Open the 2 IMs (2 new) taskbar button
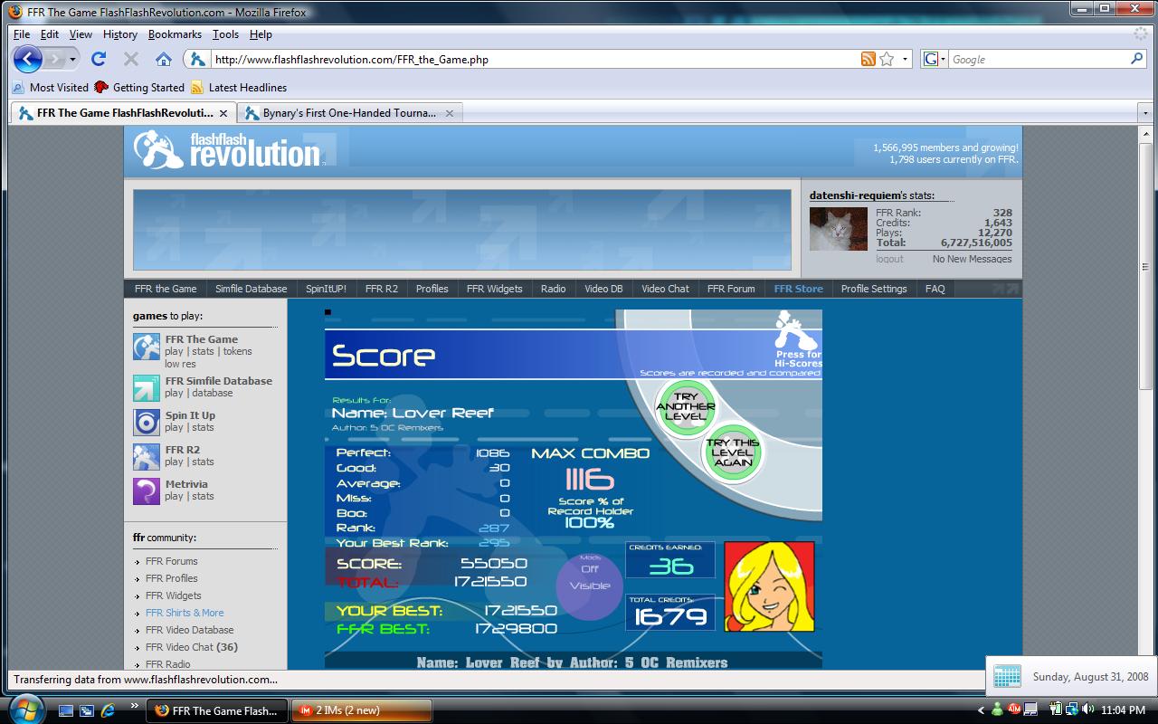The image size is (1158, 724). (362, 710)
